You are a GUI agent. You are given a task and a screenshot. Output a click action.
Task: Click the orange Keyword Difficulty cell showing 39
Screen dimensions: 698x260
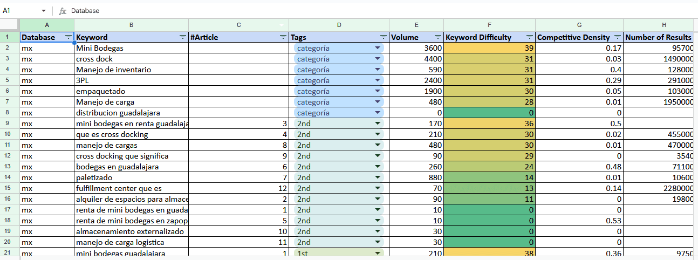tap(489, 48)
